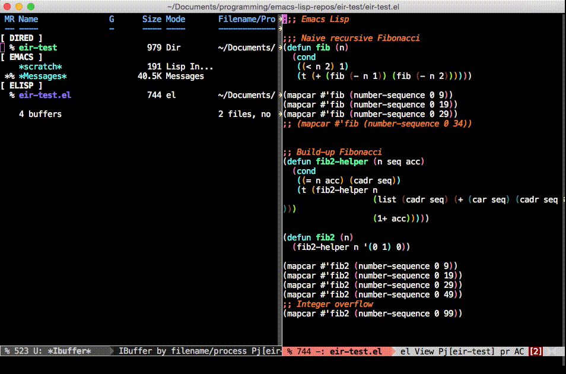566x374 pixels.
Task: Sort Ibuffer by the Size column header
Action: tap(152, 19)
